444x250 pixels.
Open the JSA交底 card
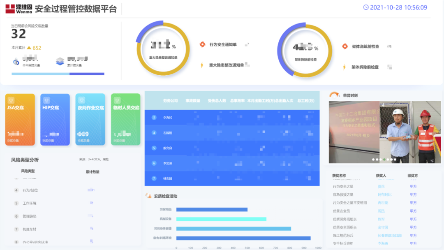(20, 120)
